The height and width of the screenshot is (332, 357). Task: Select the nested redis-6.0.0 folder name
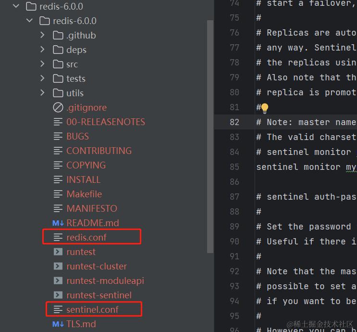74,21
